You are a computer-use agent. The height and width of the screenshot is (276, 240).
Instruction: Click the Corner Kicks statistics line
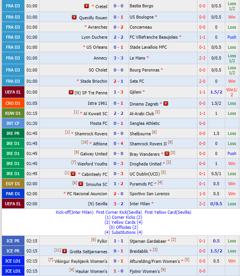[x=123, y=217]
